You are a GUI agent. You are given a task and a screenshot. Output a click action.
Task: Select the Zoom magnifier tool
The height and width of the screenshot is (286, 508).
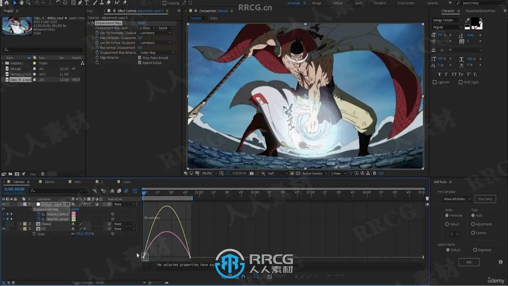pyautogui.click(x=28, y=3)
